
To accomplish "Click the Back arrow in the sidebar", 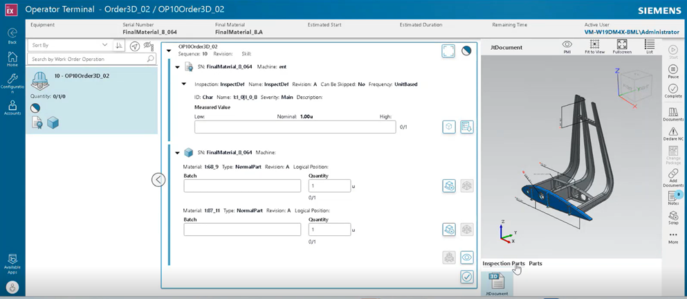I will (x=12, y=33).
